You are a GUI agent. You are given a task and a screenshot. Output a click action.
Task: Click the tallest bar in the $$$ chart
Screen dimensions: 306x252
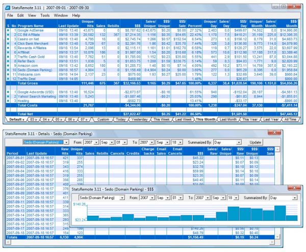(x=280, y=213)
